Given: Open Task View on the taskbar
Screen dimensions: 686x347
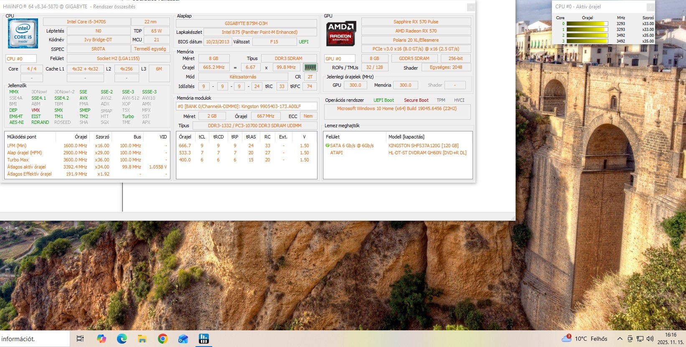Looking at the screenshot, I should tap(80, 339).
